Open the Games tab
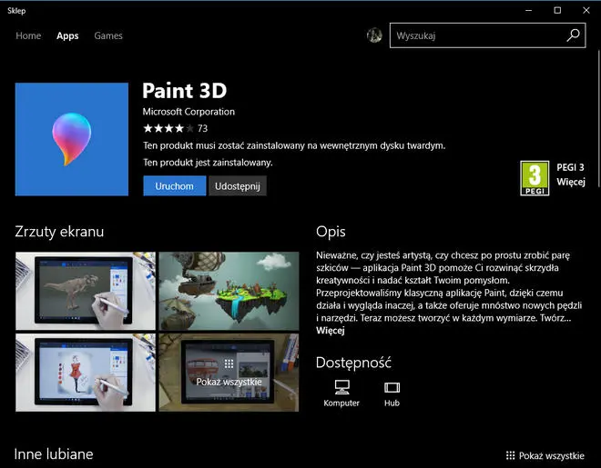601x468 pixels. pos(108,35)
